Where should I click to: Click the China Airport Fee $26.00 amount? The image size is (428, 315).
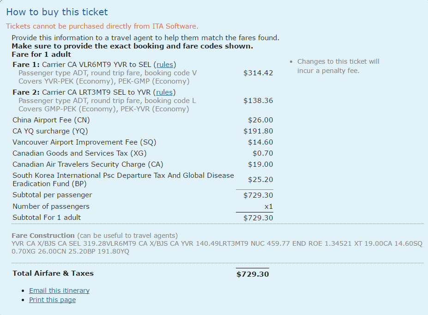click(x=260, y=120)
